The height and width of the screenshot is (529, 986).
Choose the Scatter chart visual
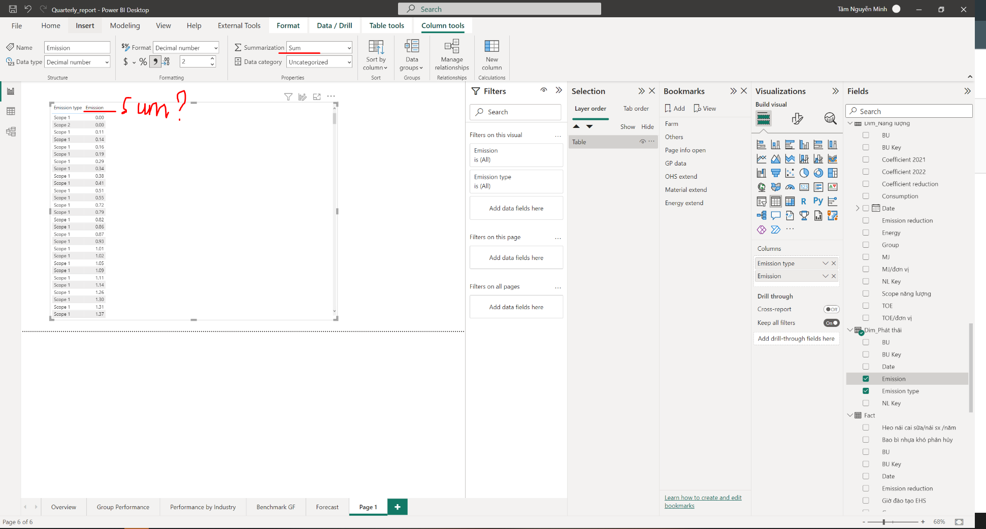[790, 173]
